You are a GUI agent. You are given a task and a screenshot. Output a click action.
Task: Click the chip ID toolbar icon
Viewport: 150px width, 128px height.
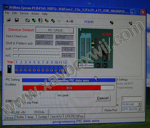click(53, 21)
